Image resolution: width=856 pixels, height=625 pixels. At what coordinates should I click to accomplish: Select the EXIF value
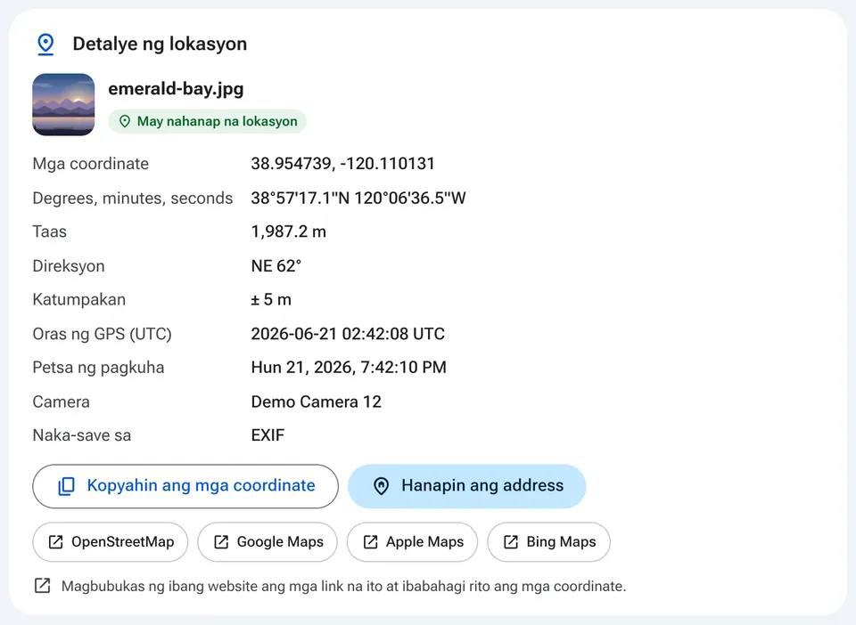[267, 435]
